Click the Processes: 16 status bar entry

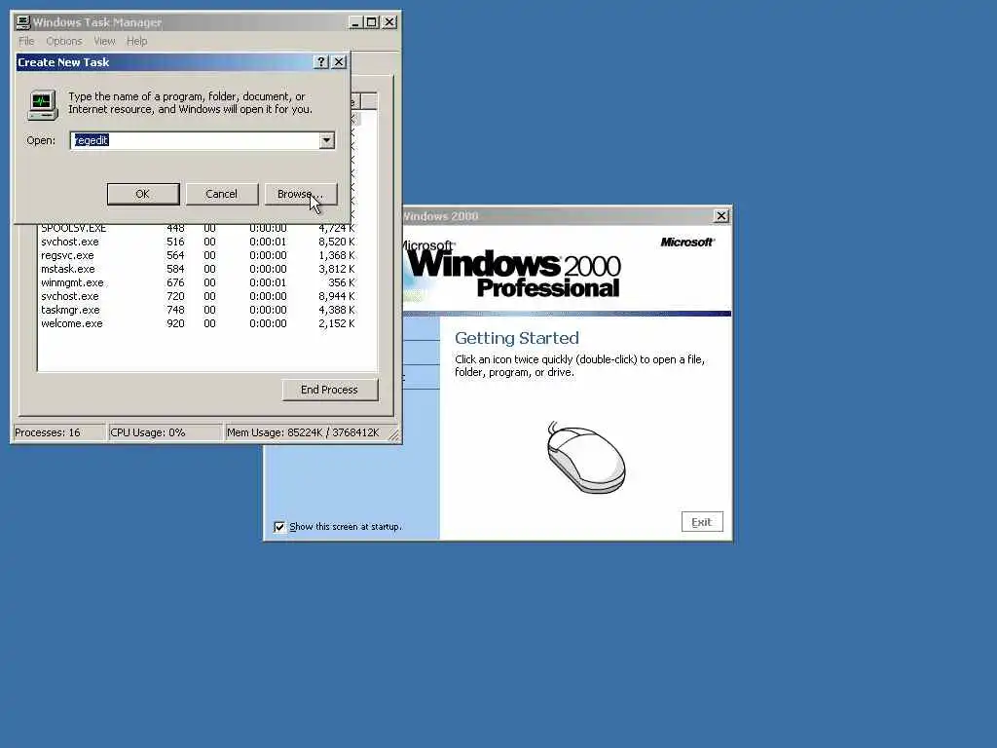tap(58, 432)
